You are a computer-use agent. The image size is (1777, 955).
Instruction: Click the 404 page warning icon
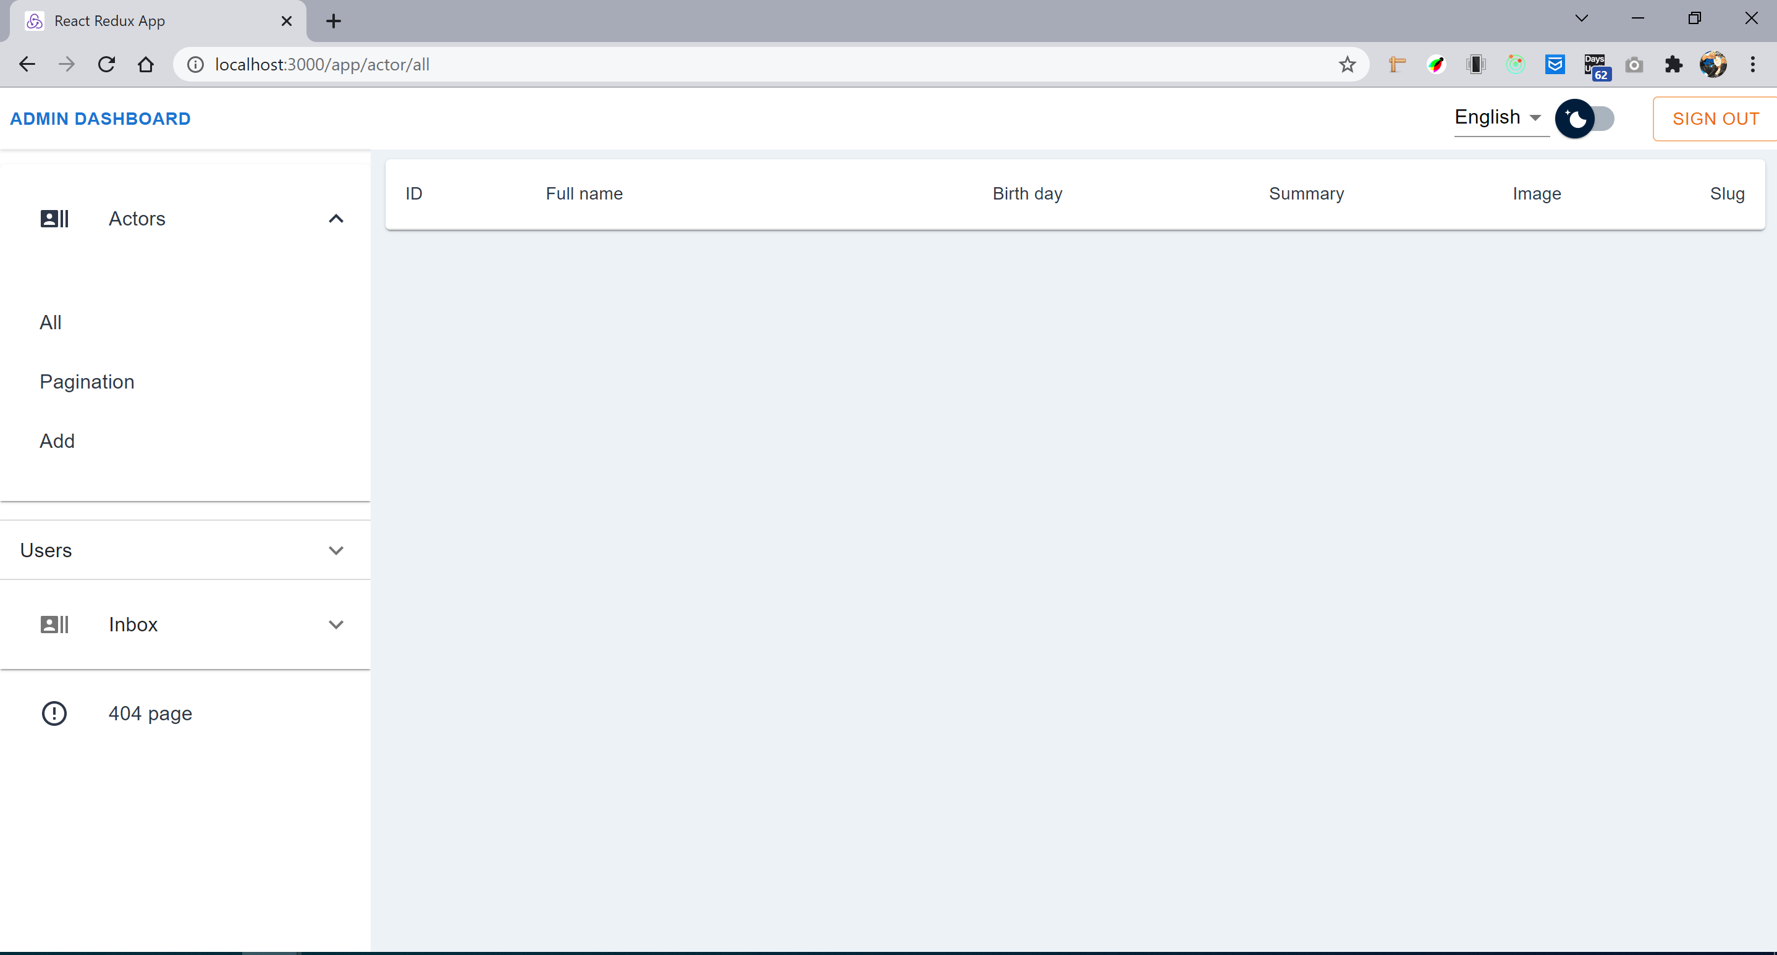pyautogui.click(x=54, y=713)
